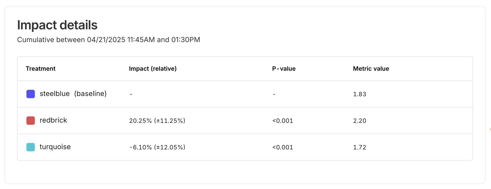Click the cumulative date range subtitle
This screenshot has width=491, height=189.
108,40
